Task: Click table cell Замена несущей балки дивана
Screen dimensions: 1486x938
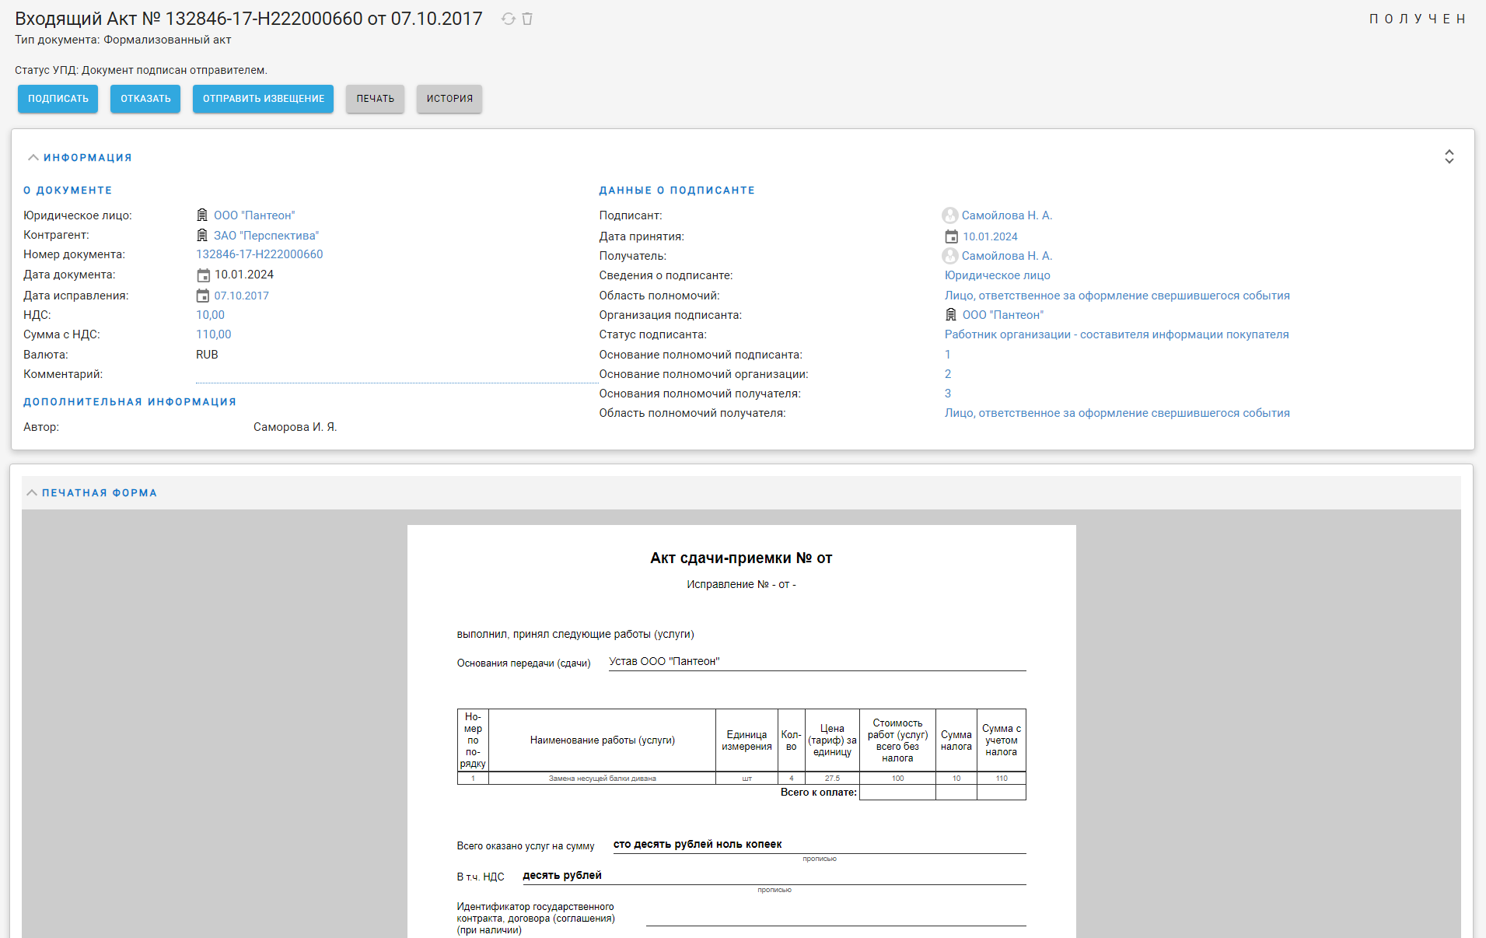Action: [603, 779]
